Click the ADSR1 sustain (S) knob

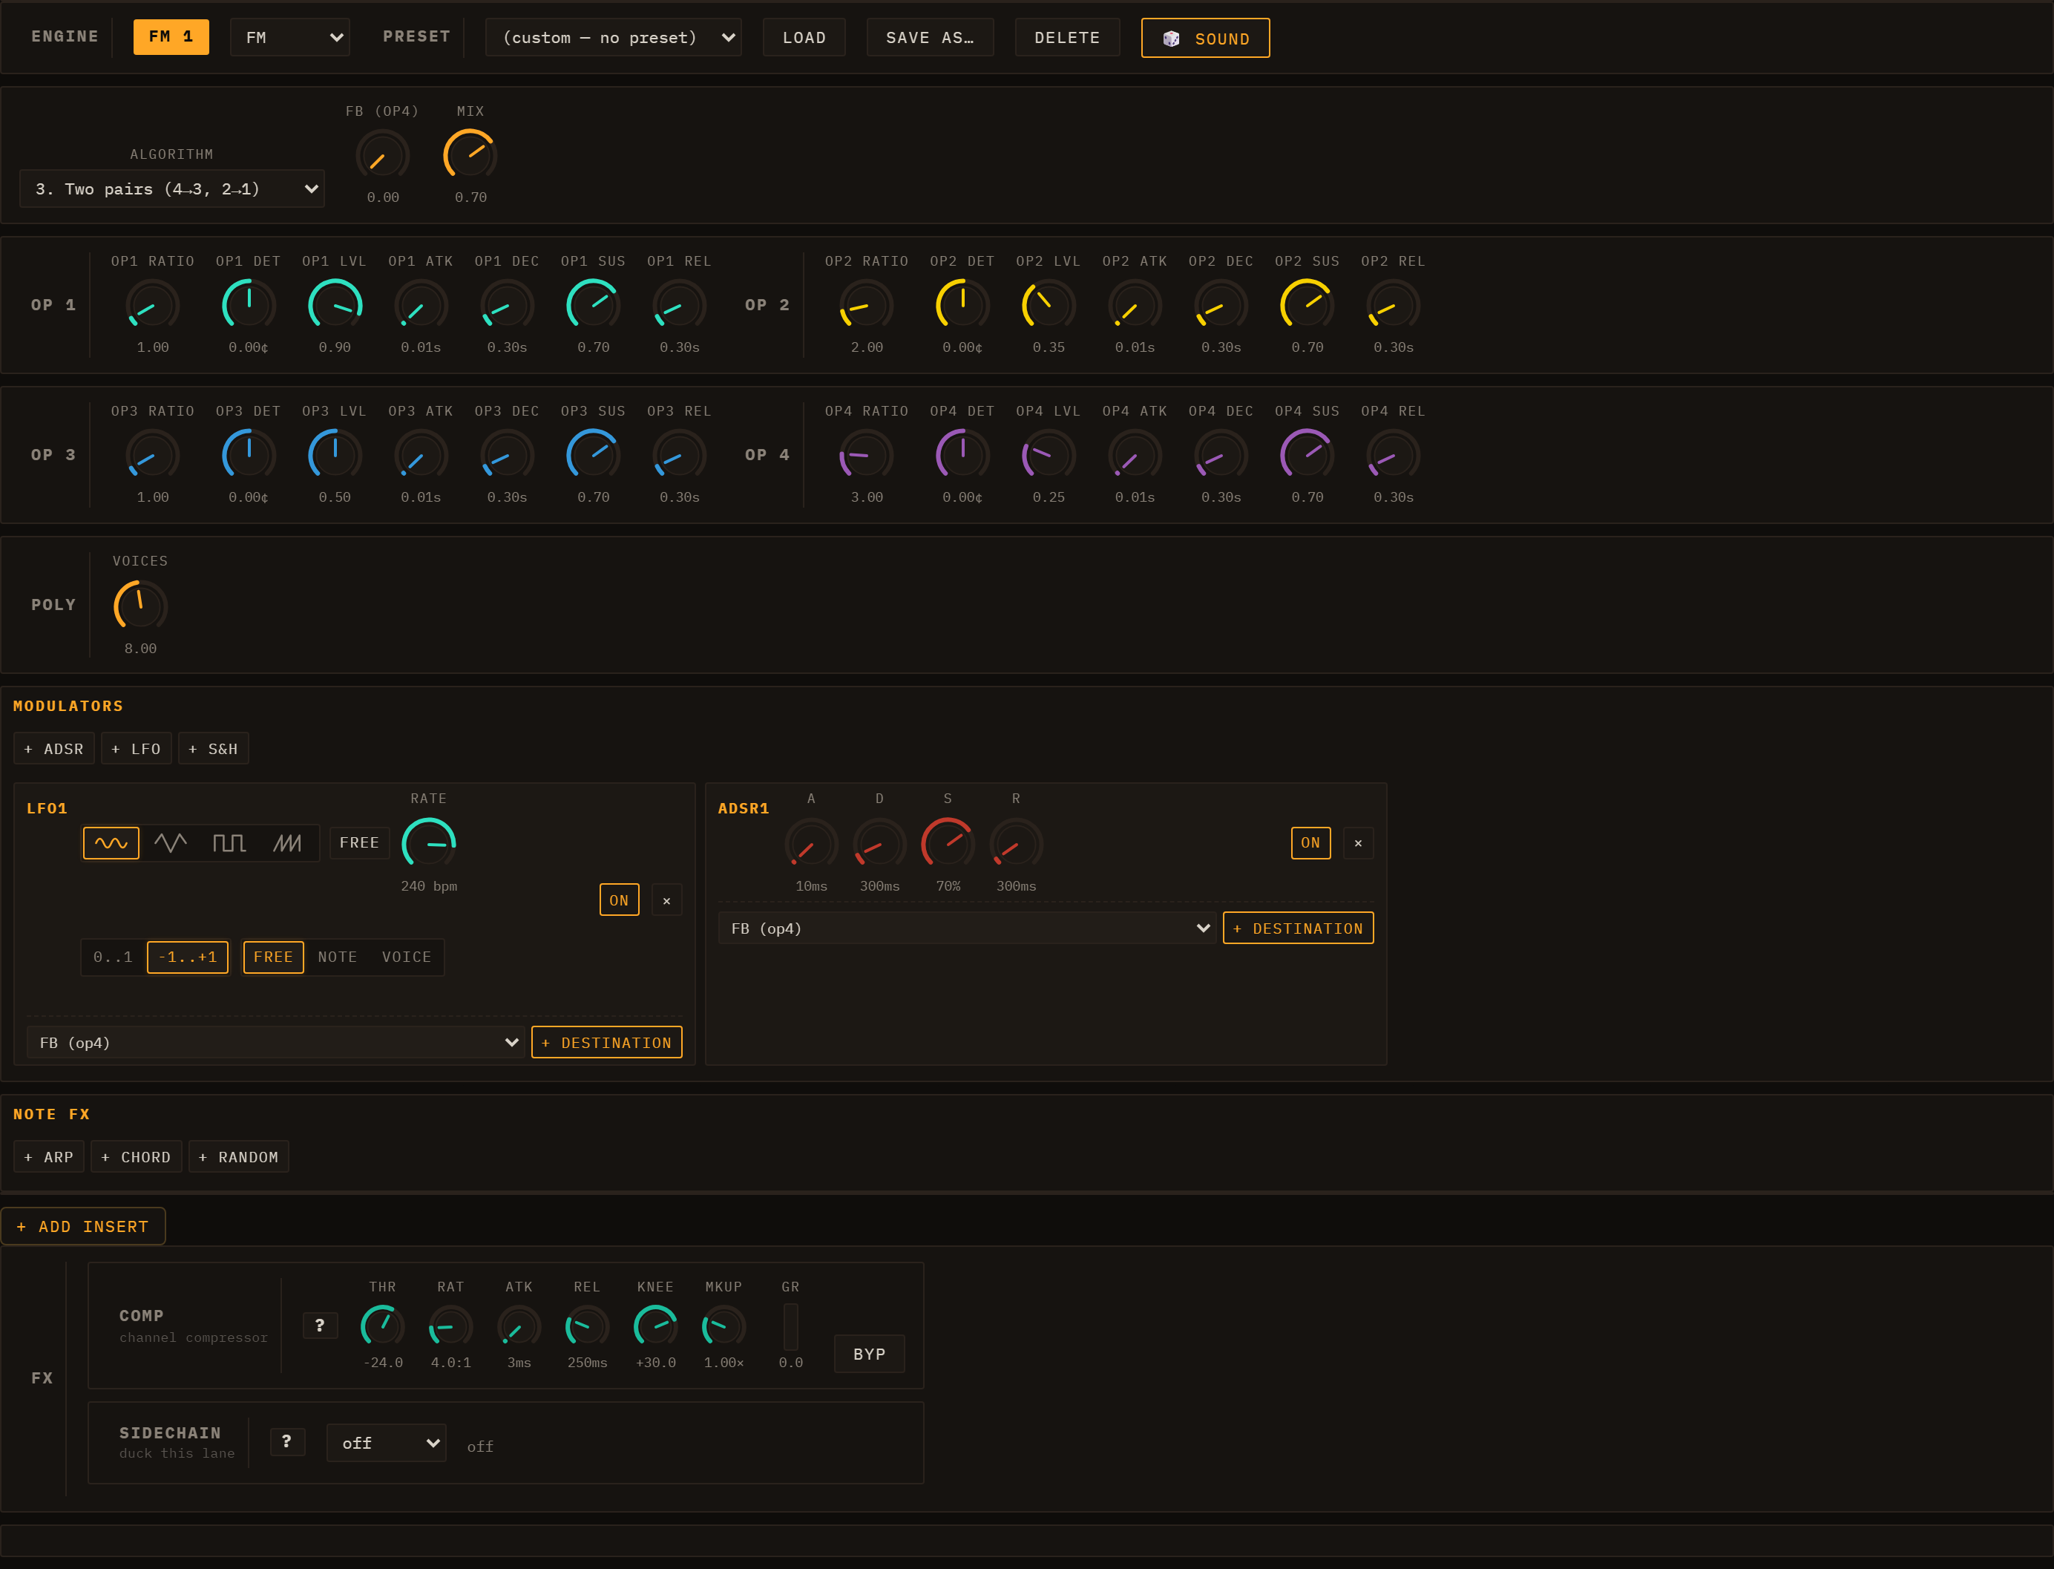(x=948, y=843)
